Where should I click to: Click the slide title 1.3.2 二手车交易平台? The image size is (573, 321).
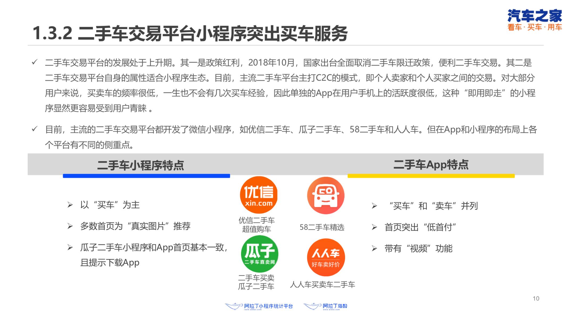coord(190,34)
